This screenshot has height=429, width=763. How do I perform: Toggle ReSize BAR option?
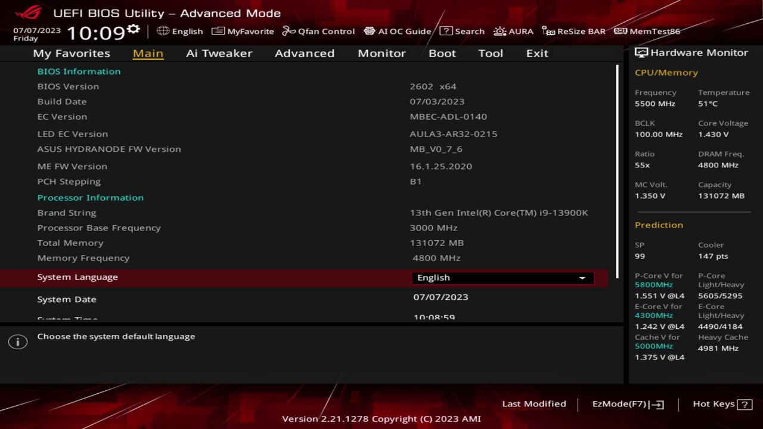click(x=573, y=31)
